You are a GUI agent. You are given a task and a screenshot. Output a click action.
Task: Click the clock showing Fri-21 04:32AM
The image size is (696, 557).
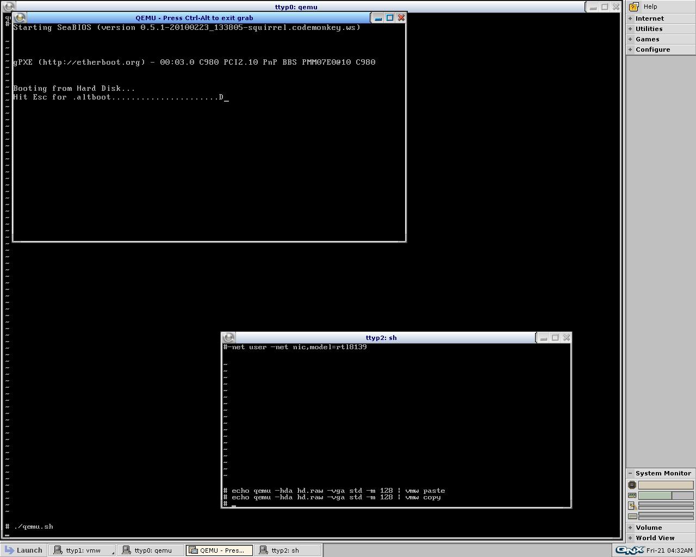pyautogui.click(x=669, y=550)
